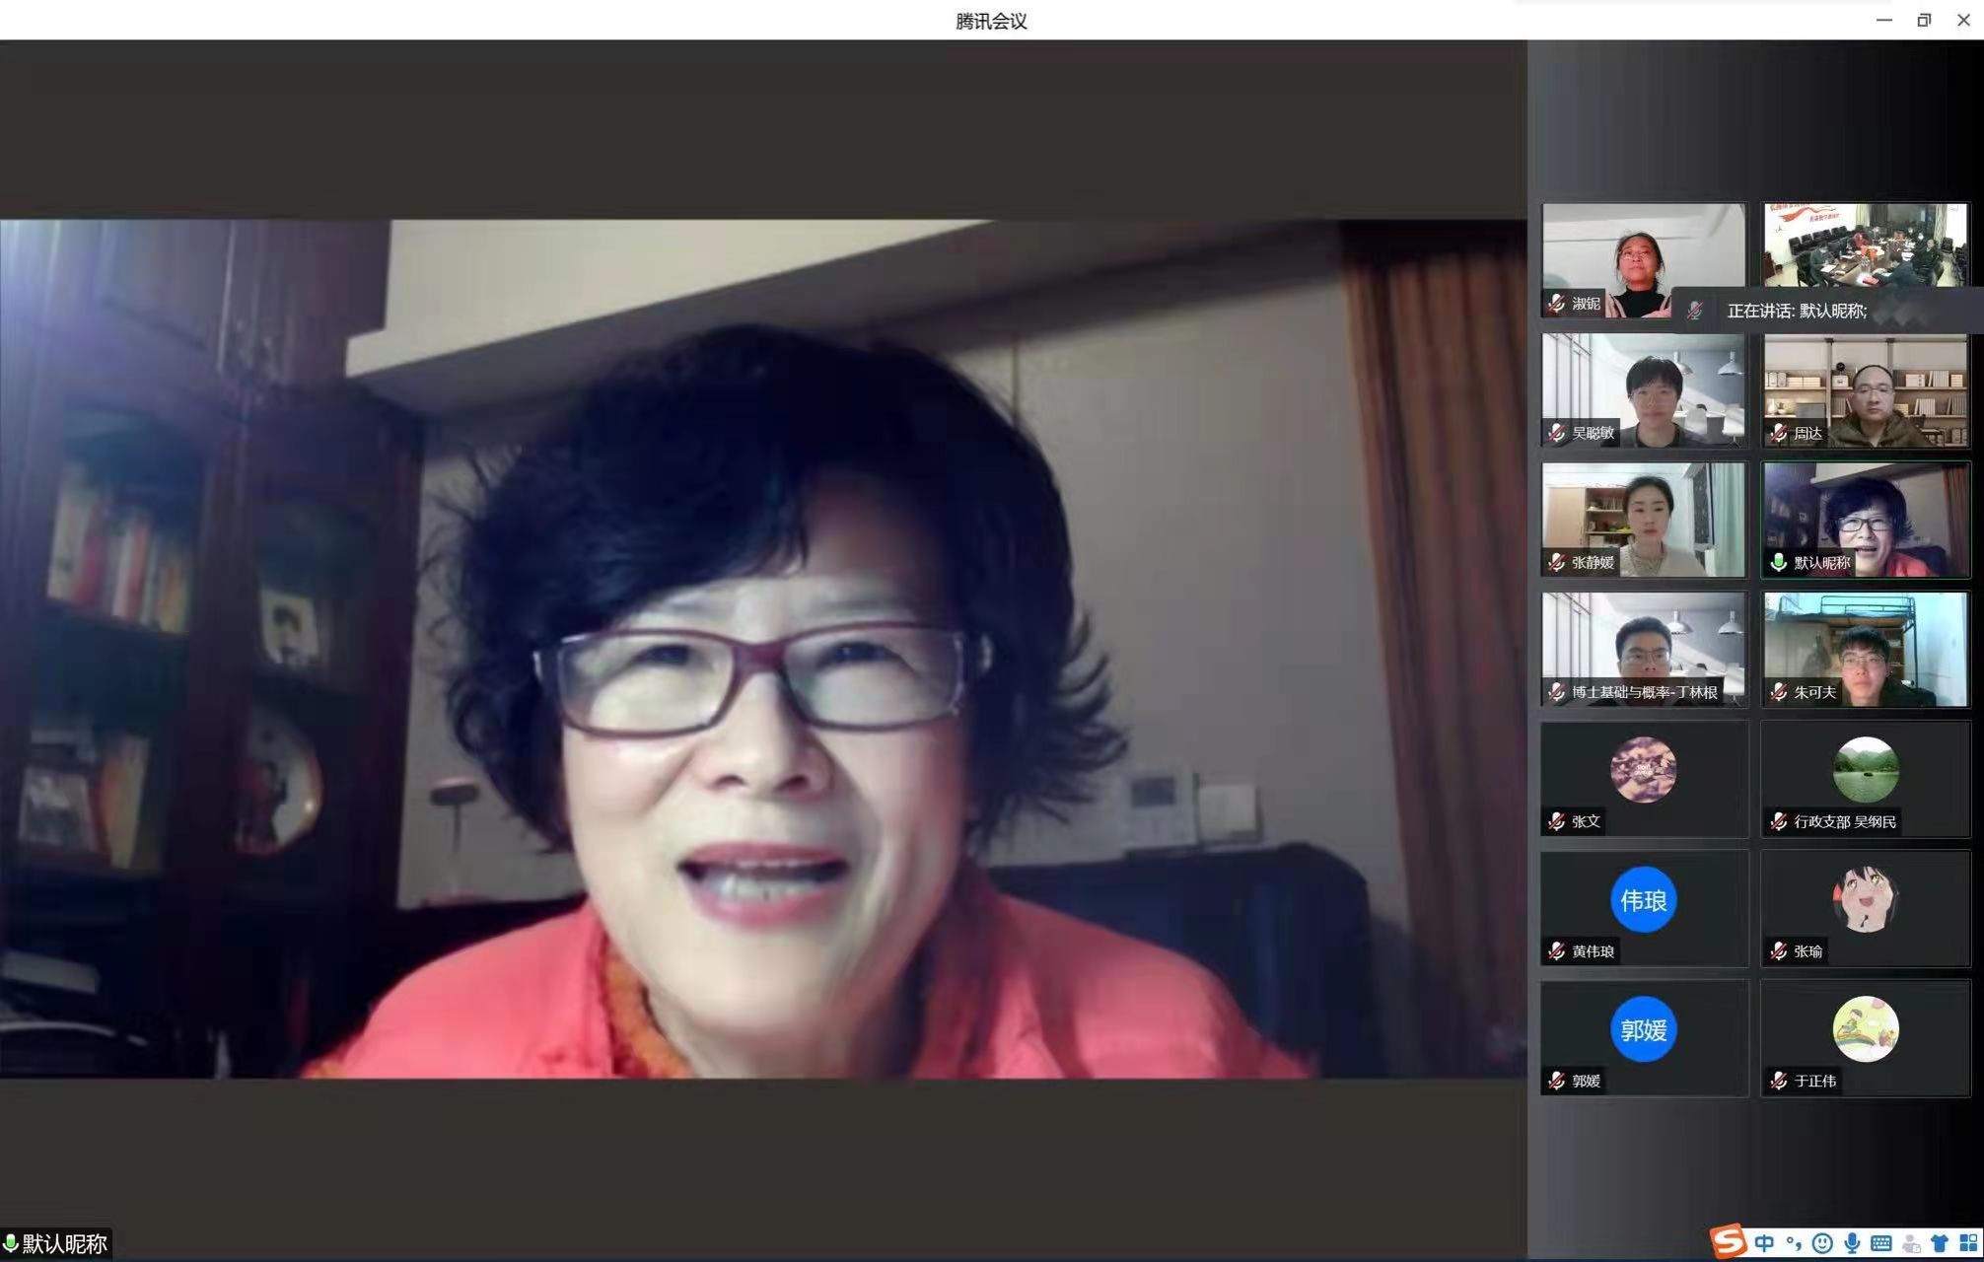Toggle punctuation mode in Sogou bar
1984x1262 pixels.
point(1793,1243)
